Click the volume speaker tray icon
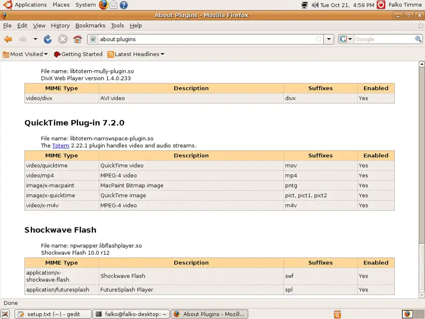Viewport: 425px width, 319px height. tap(314, 5)
